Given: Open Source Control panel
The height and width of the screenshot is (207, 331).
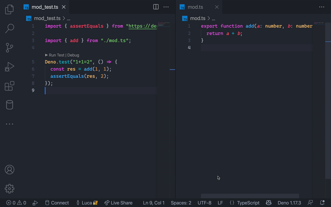Looking at the screenshot, I should point(9,48).
